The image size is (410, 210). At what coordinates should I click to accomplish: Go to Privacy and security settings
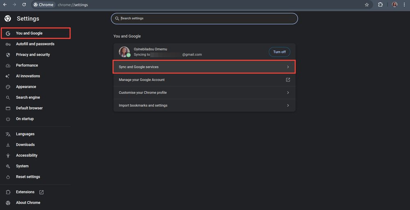pos(33,55)
